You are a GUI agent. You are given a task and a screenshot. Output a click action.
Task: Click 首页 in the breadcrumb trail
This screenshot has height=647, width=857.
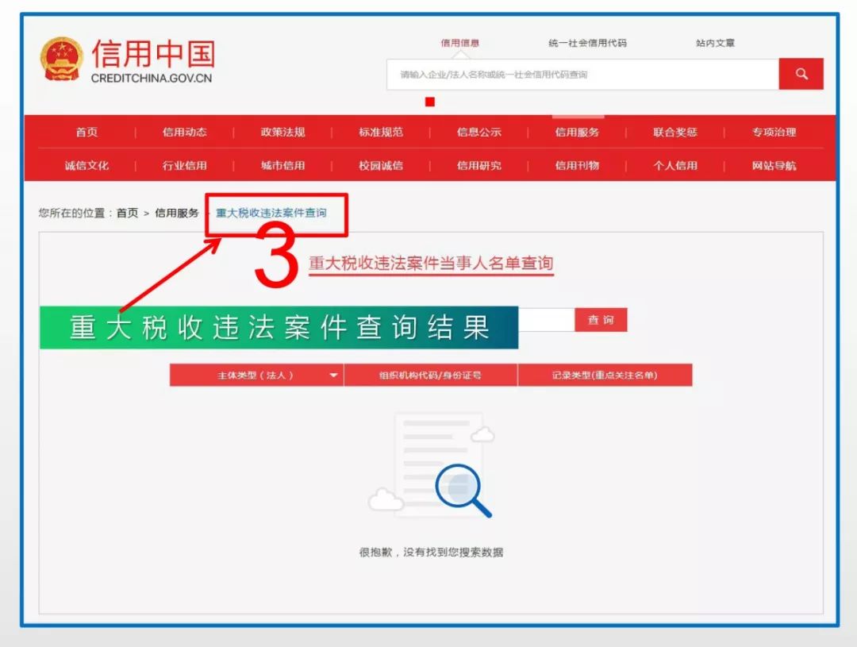(127, 212)
